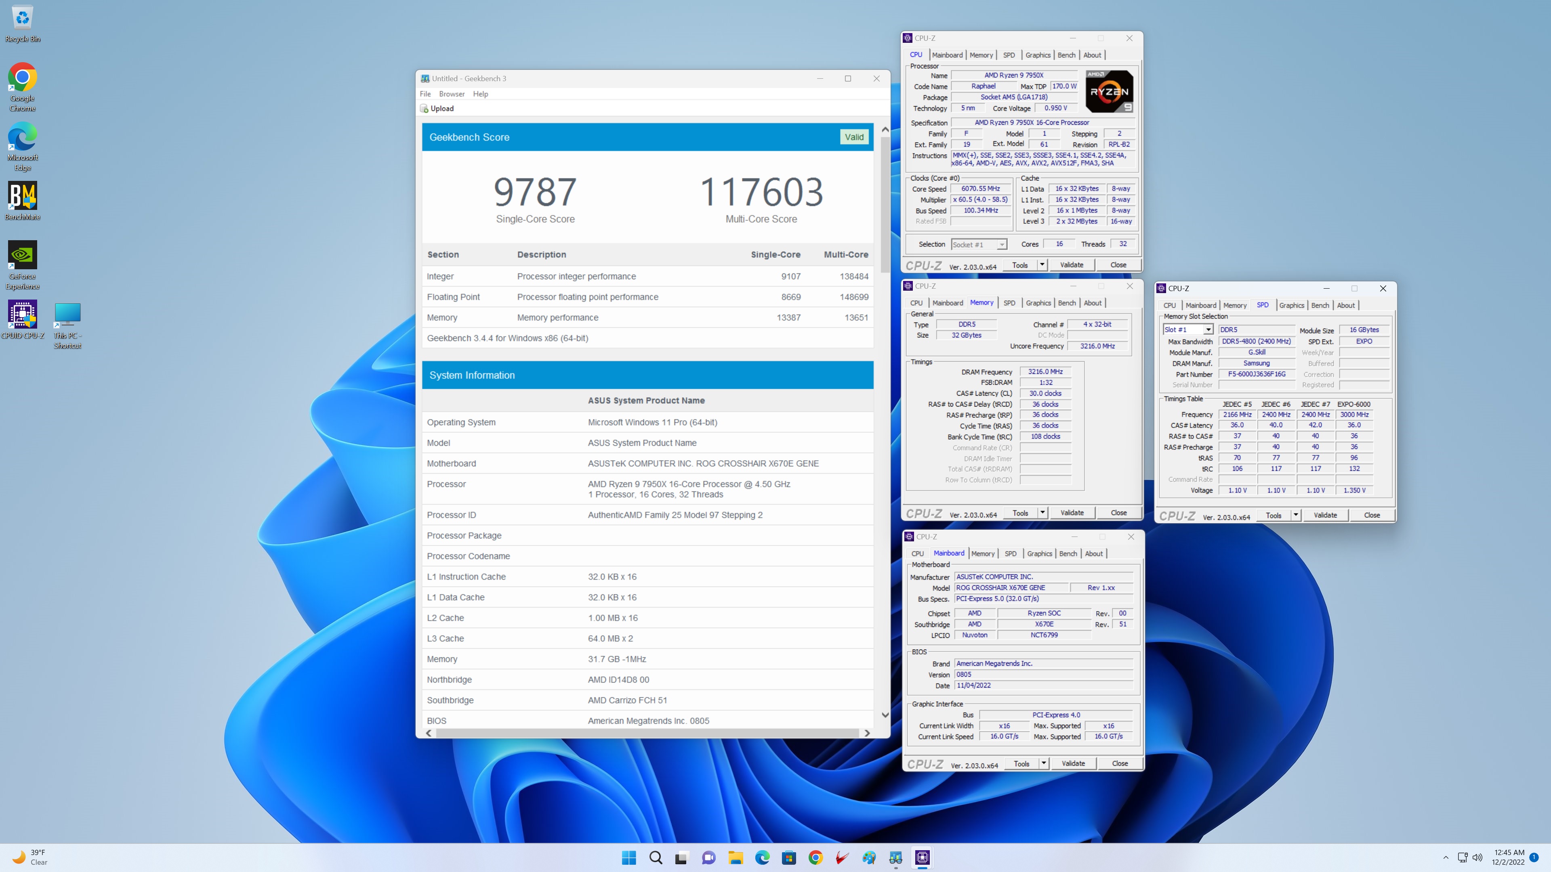This screenshot has width=1551, height=872.
Task: Click the network icon in the system tray
Action: pyautogui.click(x=1463, y=857)
